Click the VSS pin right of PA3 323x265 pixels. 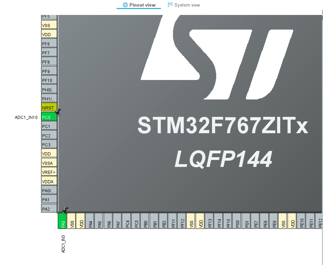(x=71, y=221)
